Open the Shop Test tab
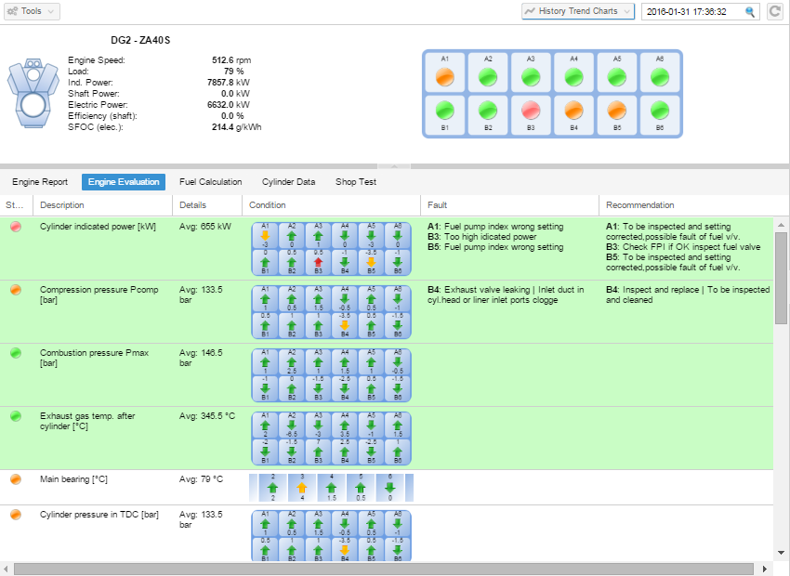 [355, 182]
